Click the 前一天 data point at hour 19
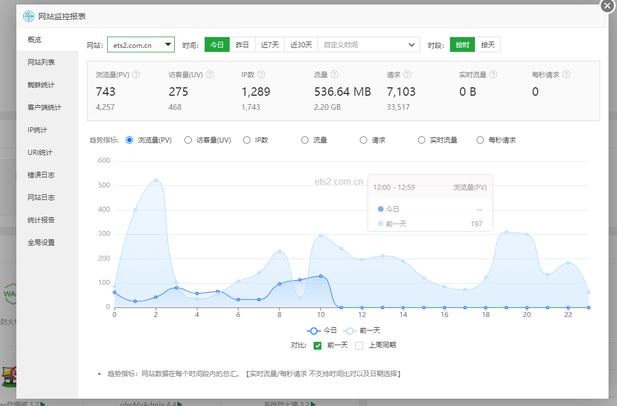The image size is (617, 406). tap(506, 232)
